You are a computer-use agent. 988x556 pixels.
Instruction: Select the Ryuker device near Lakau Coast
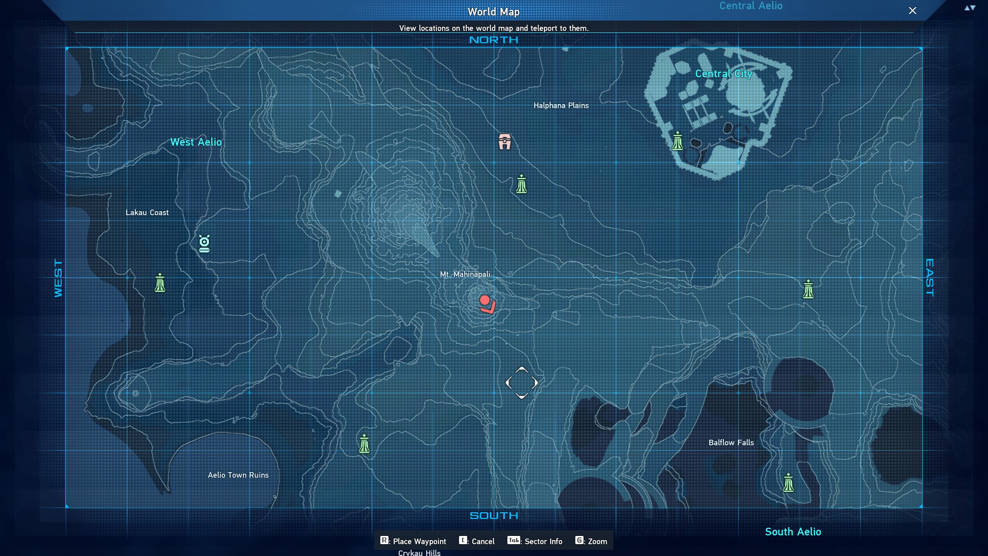[x=160, y=283]
